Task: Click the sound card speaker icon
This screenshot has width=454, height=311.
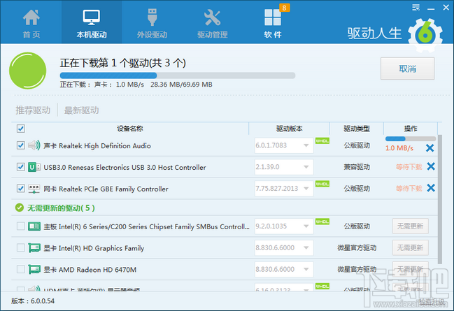Action: (34, 145)
